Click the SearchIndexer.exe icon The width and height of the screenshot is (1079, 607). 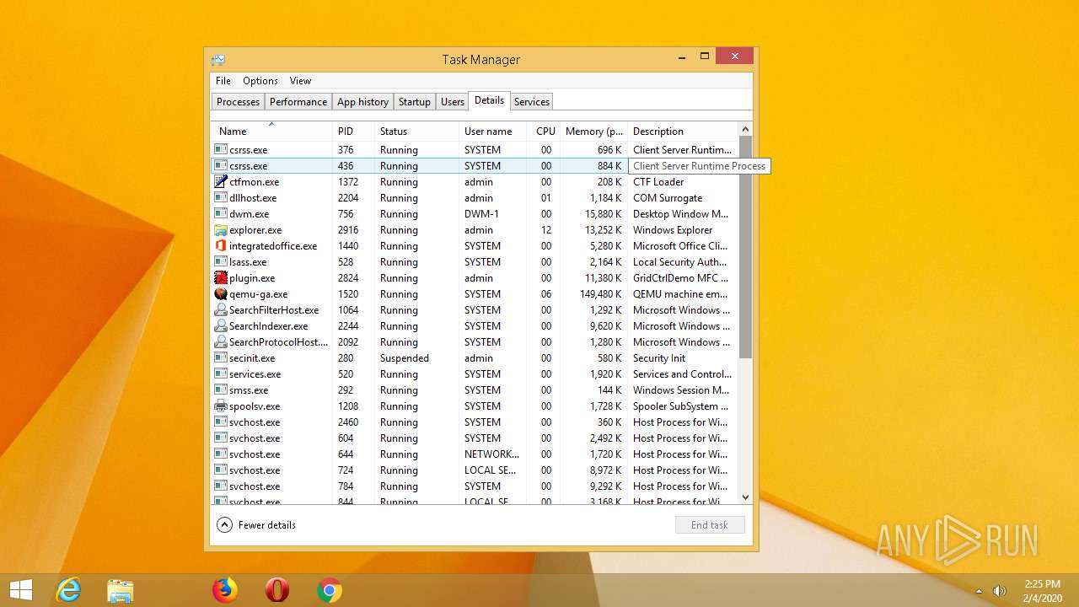coord(221,325)
